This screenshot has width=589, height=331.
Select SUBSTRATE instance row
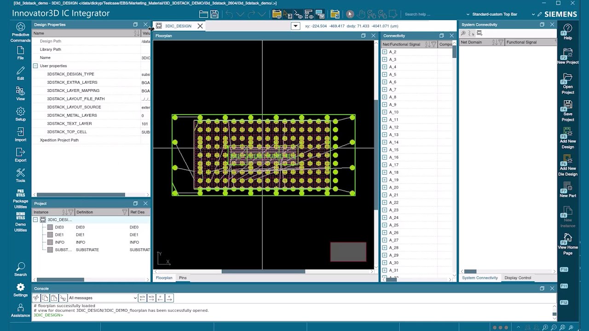(91, 250)
